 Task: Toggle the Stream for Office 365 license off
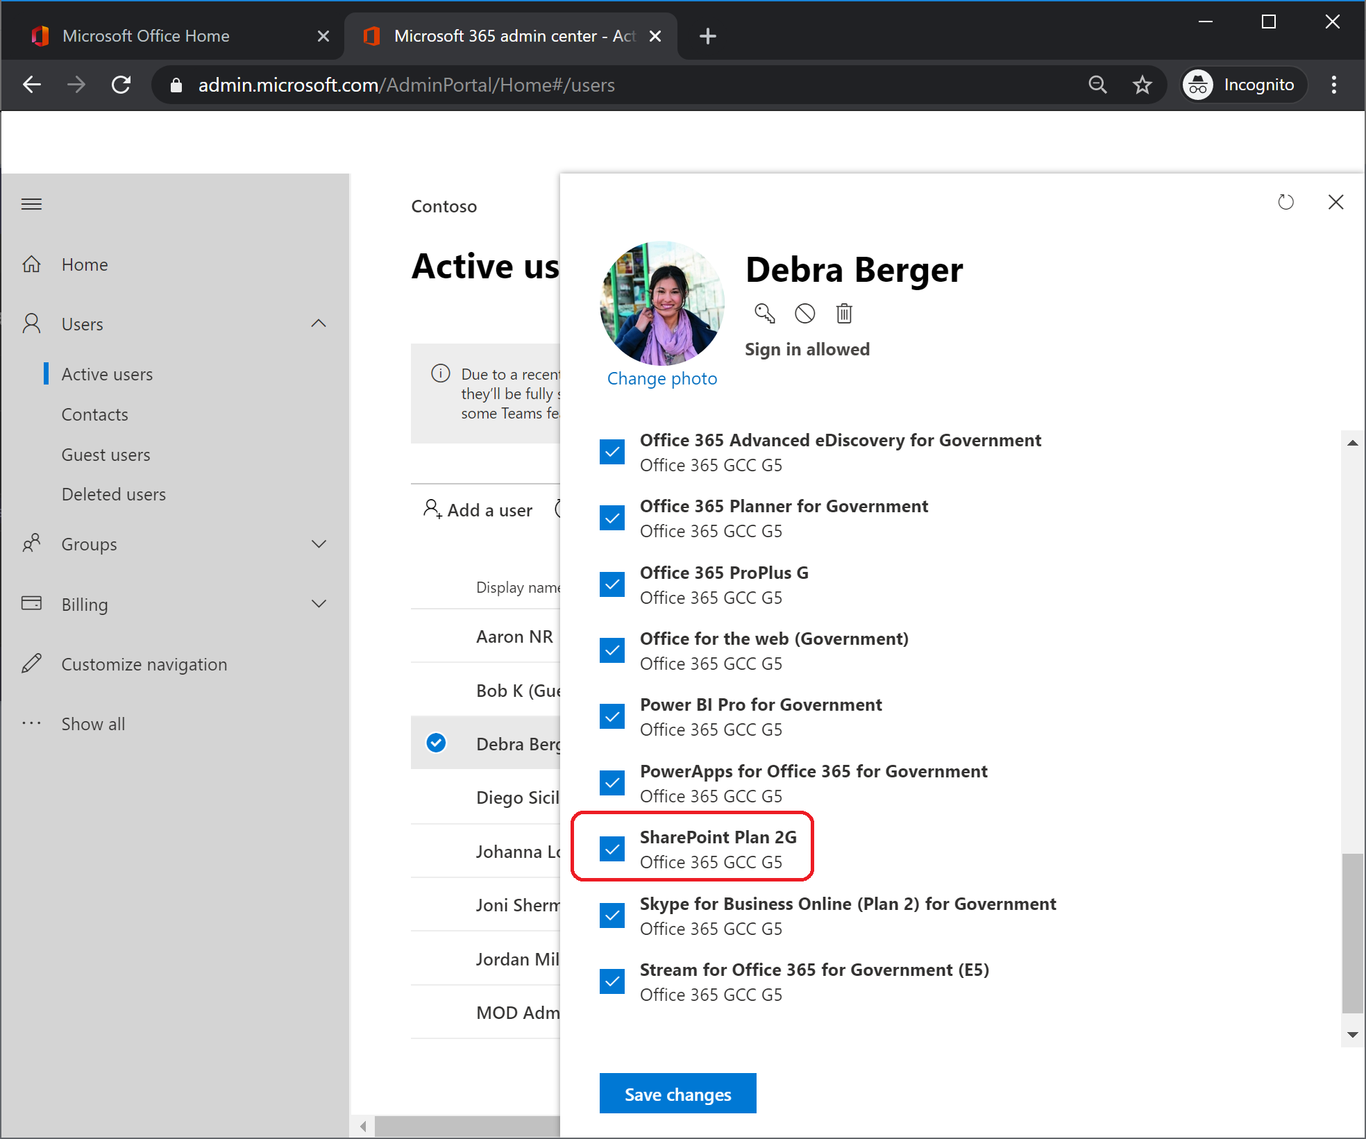pyautogui.click(x=612, y=981)
